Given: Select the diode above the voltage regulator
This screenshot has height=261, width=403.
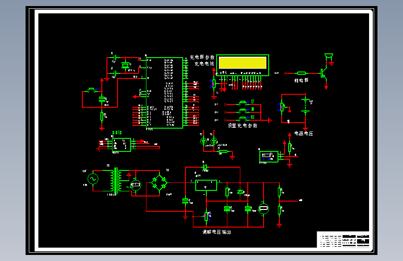Looking at the screenshot, I should coord(205,167).
